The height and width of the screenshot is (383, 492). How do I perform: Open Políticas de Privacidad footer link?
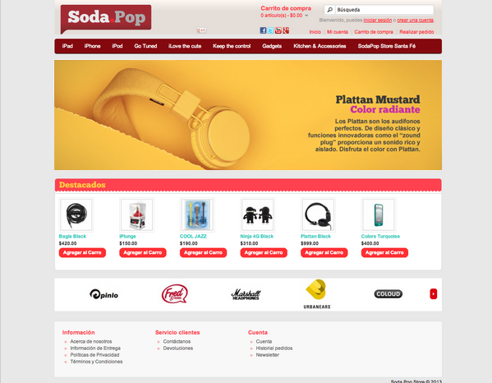point(94,355)
